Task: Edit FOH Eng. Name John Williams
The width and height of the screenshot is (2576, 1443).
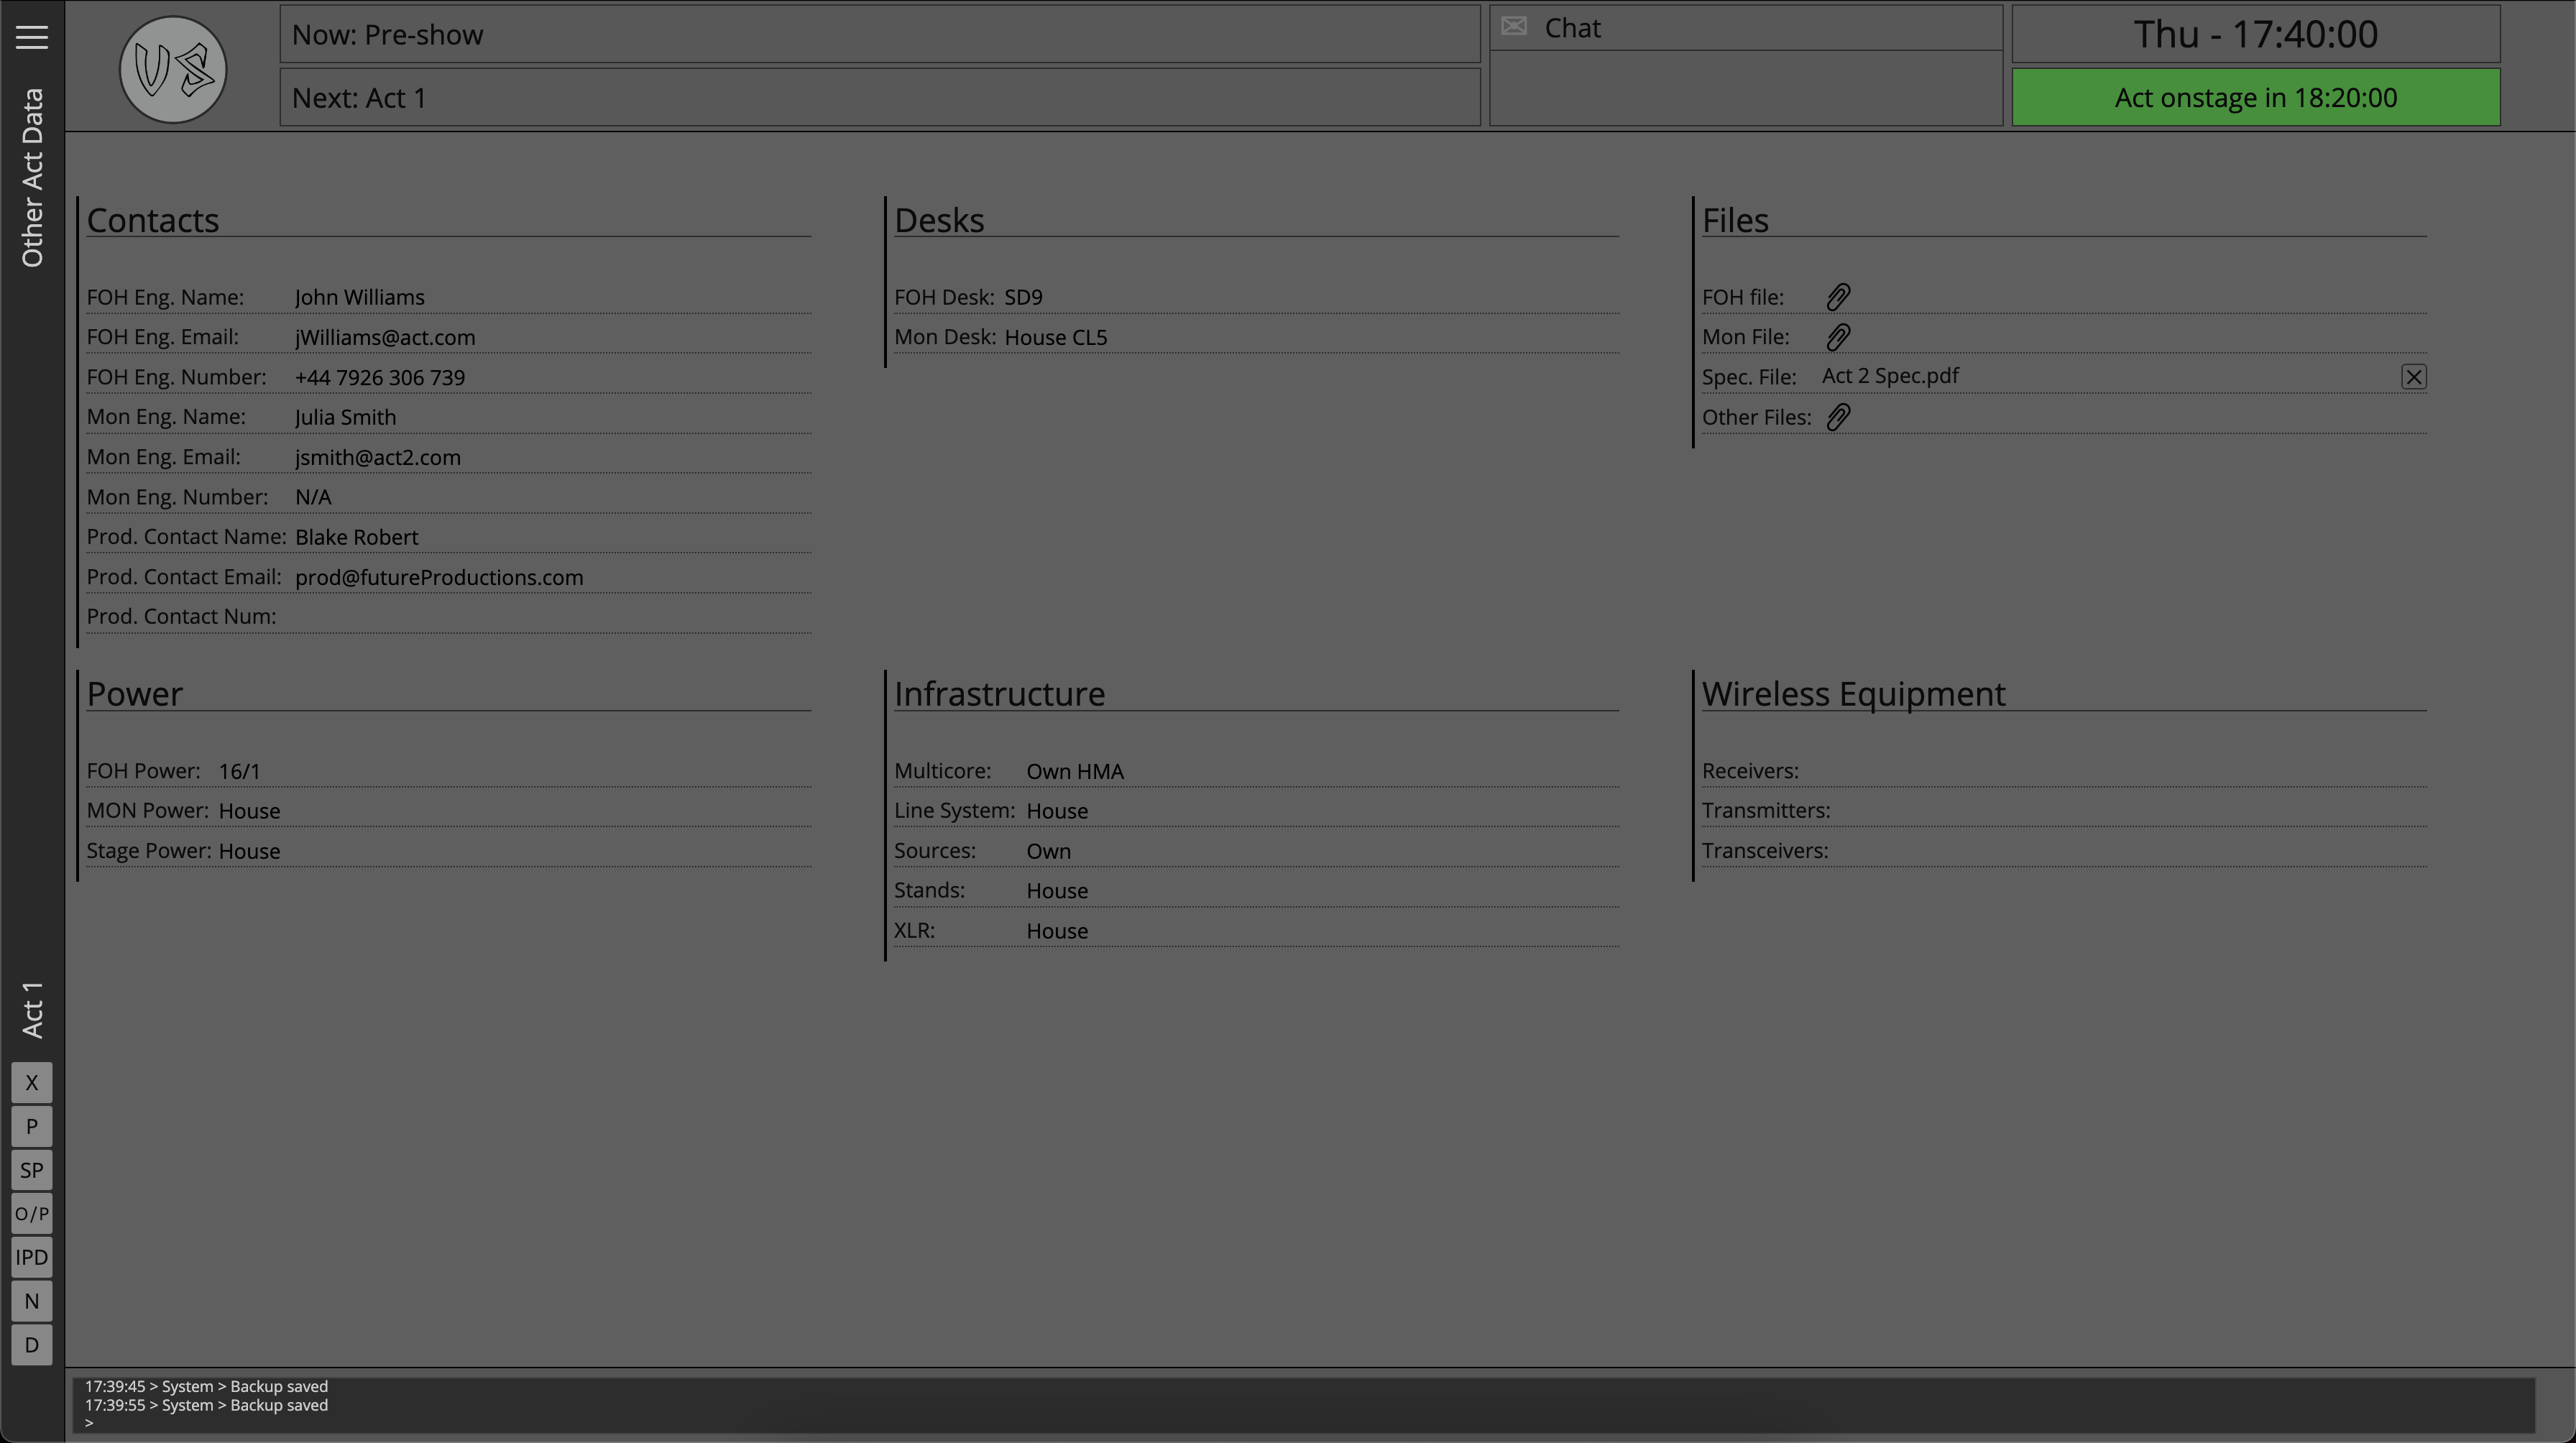Action: point(360,297)
